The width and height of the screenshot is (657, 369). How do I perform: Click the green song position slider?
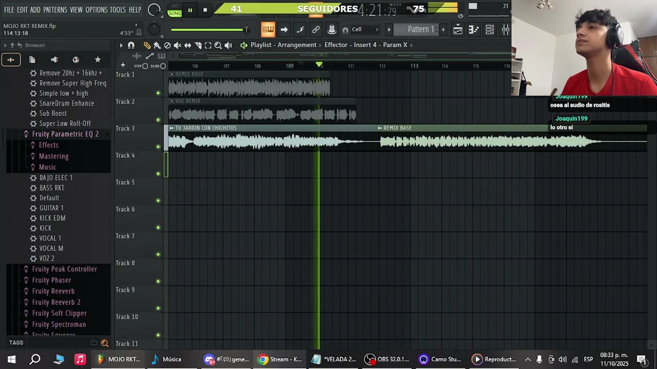point(210,30)
